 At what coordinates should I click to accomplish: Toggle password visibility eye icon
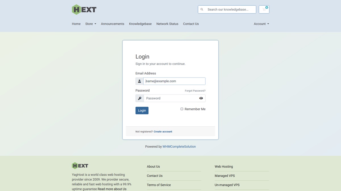pyautogui.click(x=201, y=98)
